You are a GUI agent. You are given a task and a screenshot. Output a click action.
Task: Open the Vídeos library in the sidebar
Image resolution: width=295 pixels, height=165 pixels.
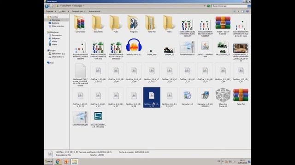(x=53, y=44)
